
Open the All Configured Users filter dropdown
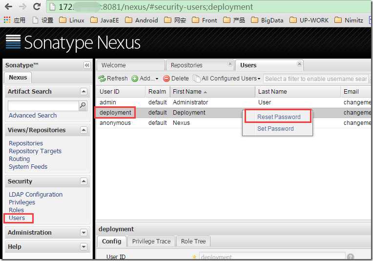click(x=227, y=79)
